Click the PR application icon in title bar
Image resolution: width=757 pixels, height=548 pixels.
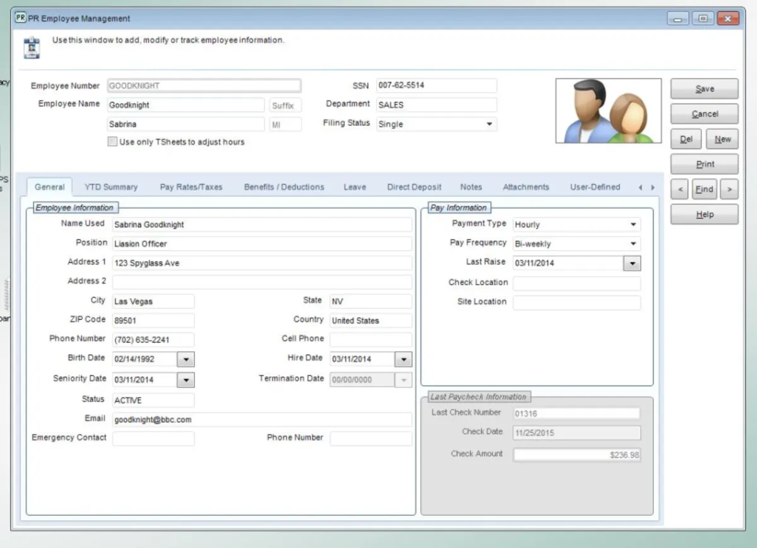(x=20, y=18)
